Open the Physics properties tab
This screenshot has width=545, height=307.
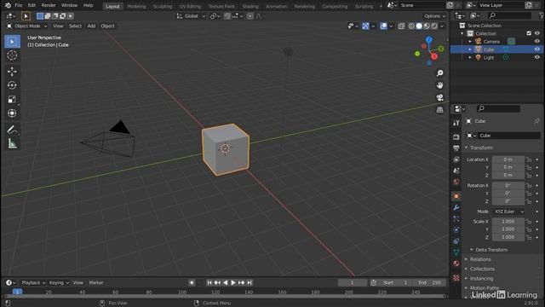pyautogui.click(x=456, y=229)
